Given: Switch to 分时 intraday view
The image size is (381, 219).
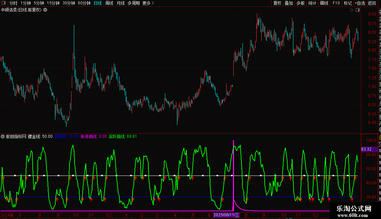Looking at the screenshot, I should coord(13,3).
